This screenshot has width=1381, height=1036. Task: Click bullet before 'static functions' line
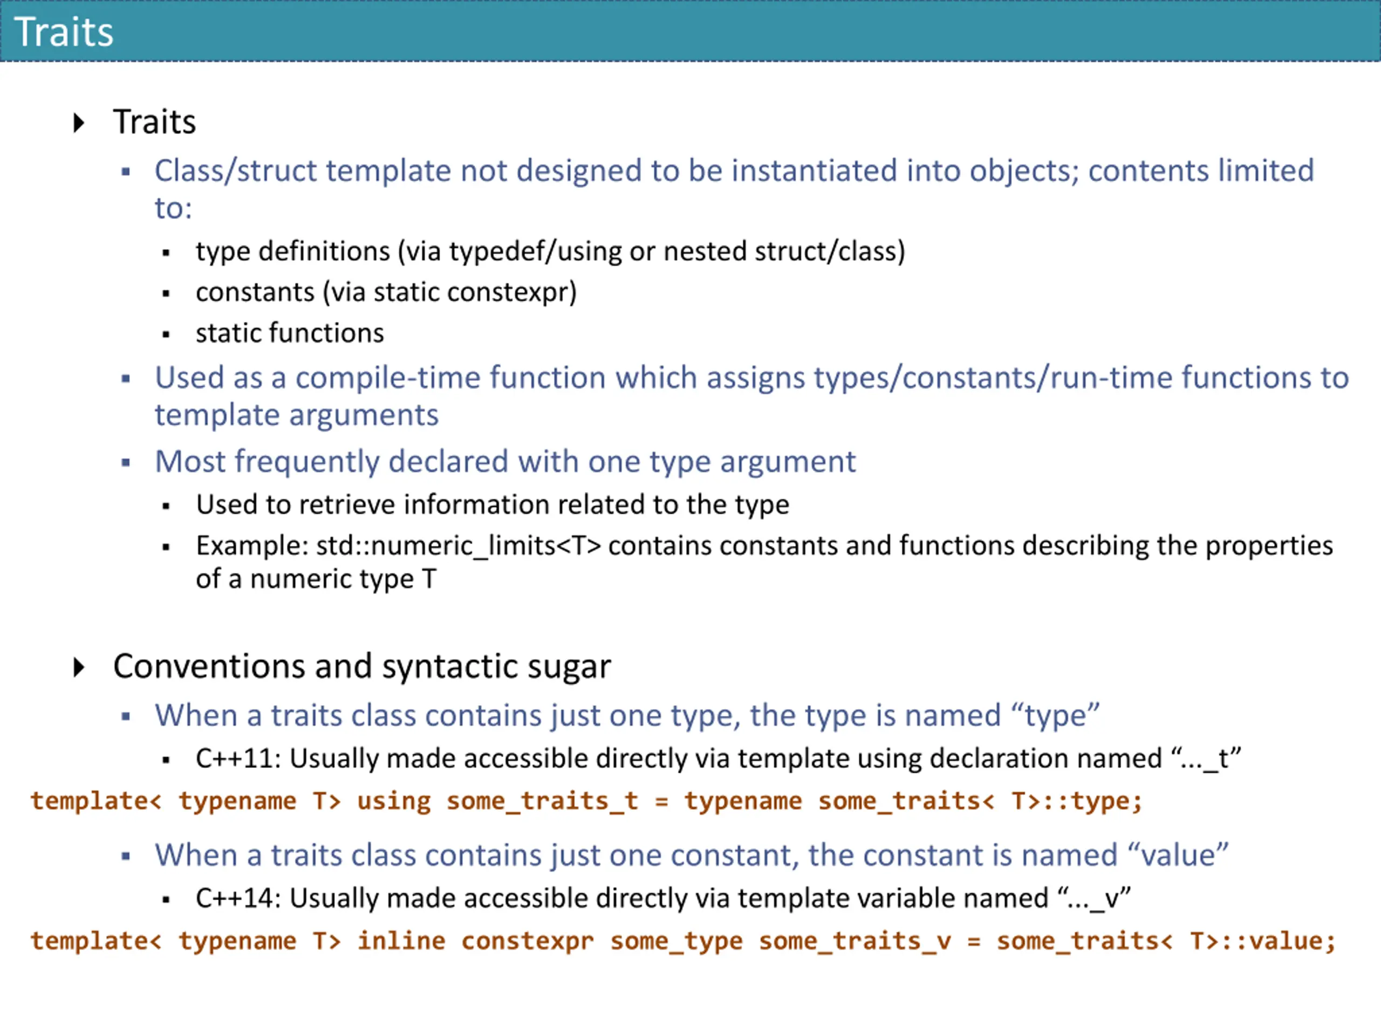[166, 335]
